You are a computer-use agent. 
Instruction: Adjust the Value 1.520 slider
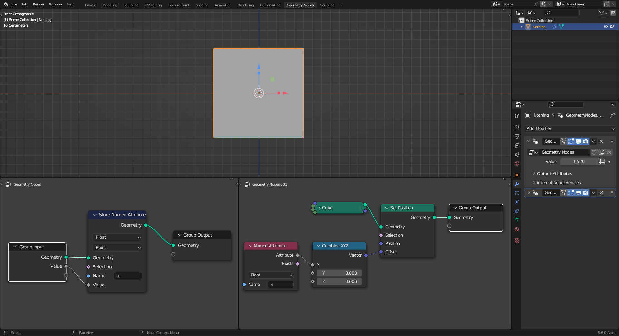click(x=578, y=162)
